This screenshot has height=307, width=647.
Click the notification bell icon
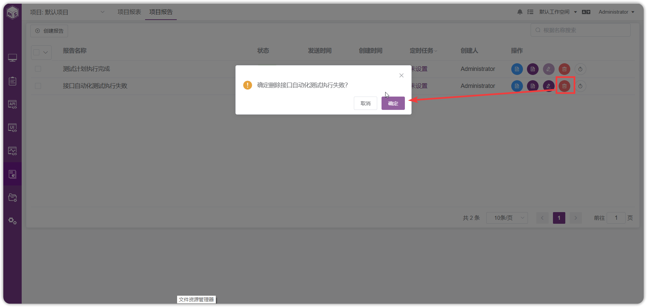coord(520,12)
